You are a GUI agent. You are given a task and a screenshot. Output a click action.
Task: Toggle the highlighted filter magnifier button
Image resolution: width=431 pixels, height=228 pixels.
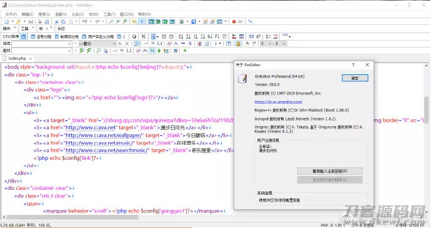137,44
